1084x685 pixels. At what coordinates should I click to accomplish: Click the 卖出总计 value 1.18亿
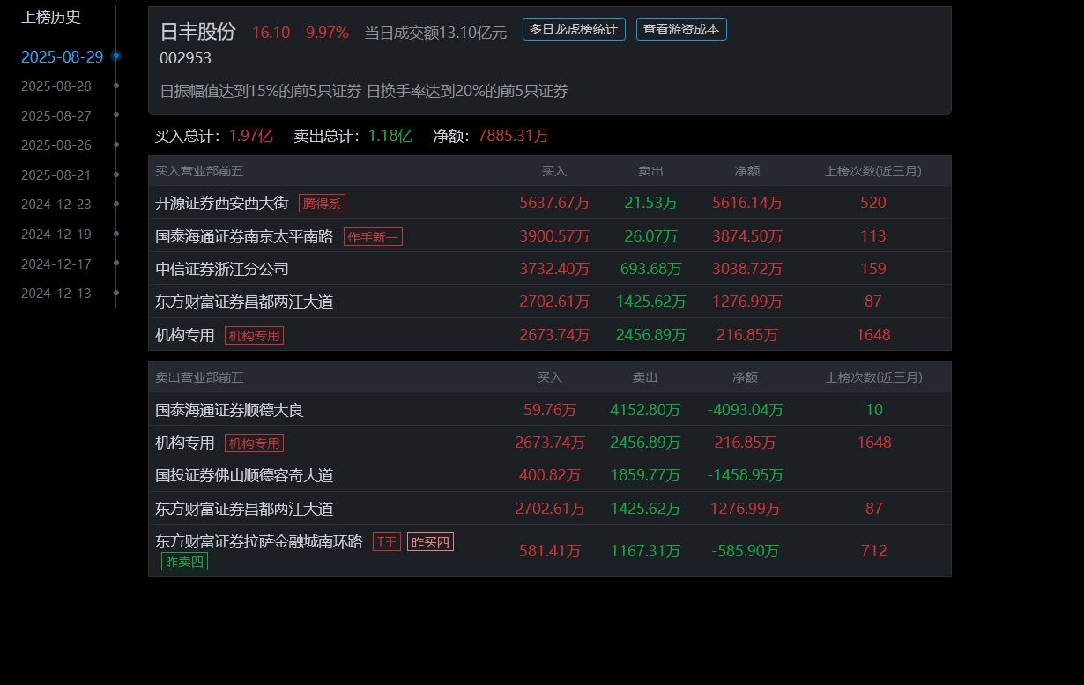[390, 136]
